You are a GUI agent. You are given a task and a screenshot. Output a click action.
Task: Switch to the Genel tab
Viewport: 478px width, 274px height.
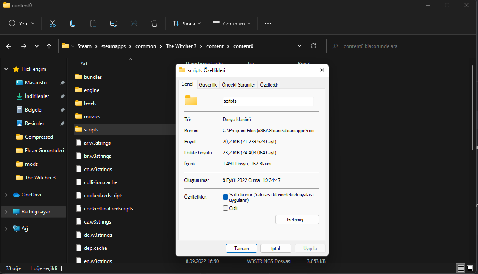click(187, 84)
